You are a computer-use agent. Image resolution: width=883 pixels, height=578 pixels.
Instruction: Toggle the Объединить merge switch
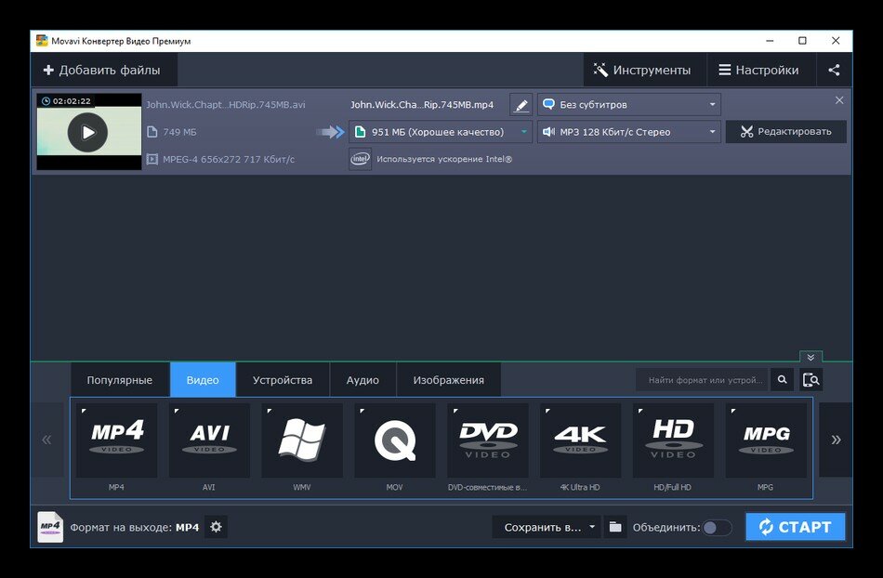tap(716, 527)
